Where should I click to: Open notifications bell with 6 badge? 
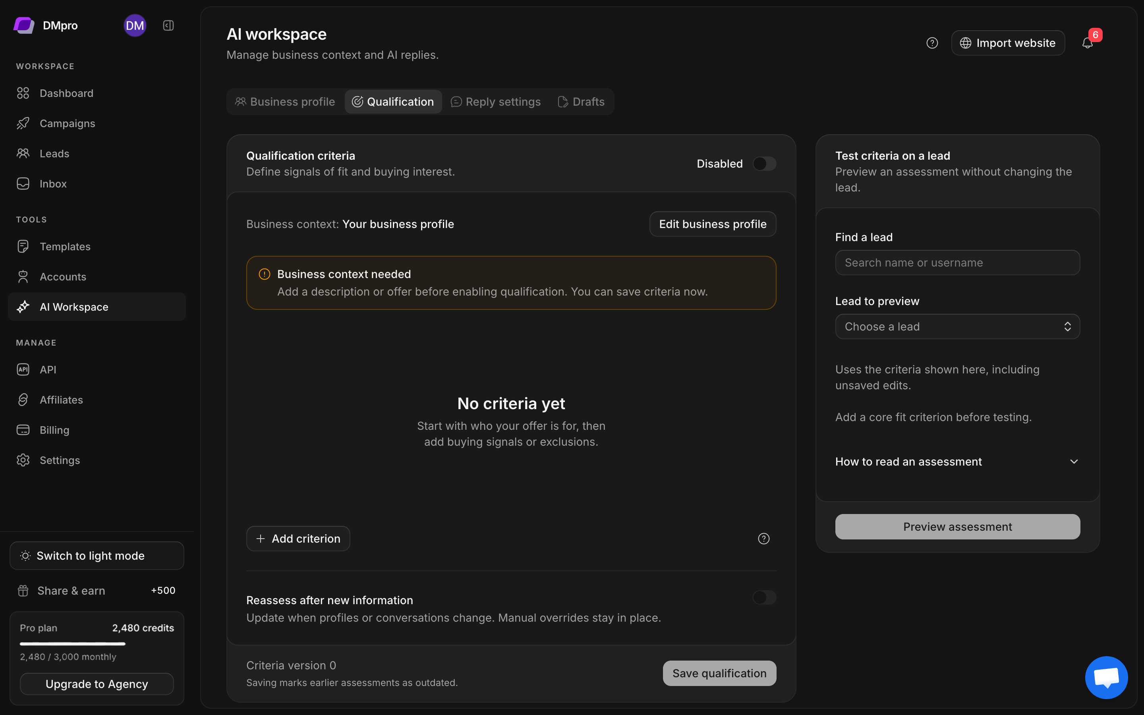pyautogui.click(x=1088, y=43)
